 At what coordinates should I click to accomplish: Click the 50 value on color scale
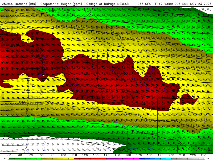pyautogui.click(x=9, y=155)
